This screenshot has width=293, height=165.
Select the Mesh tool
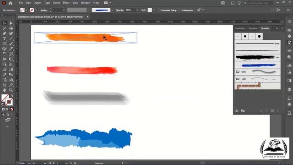[x=5, y=69]
